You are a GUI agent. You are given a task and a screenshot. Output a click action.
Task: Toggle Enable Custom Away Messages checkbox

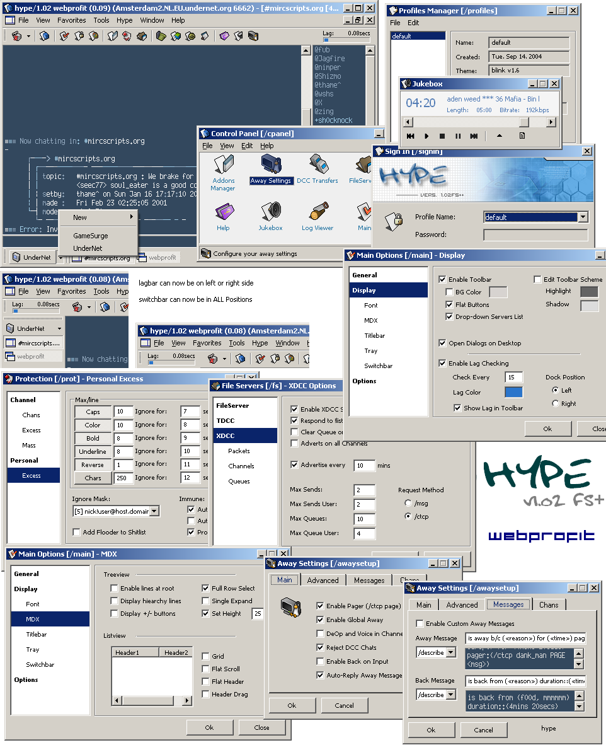pos(420,623)
